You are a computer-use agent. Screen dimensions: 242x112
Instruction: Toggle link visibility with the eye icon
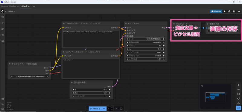tap(238, 103)
